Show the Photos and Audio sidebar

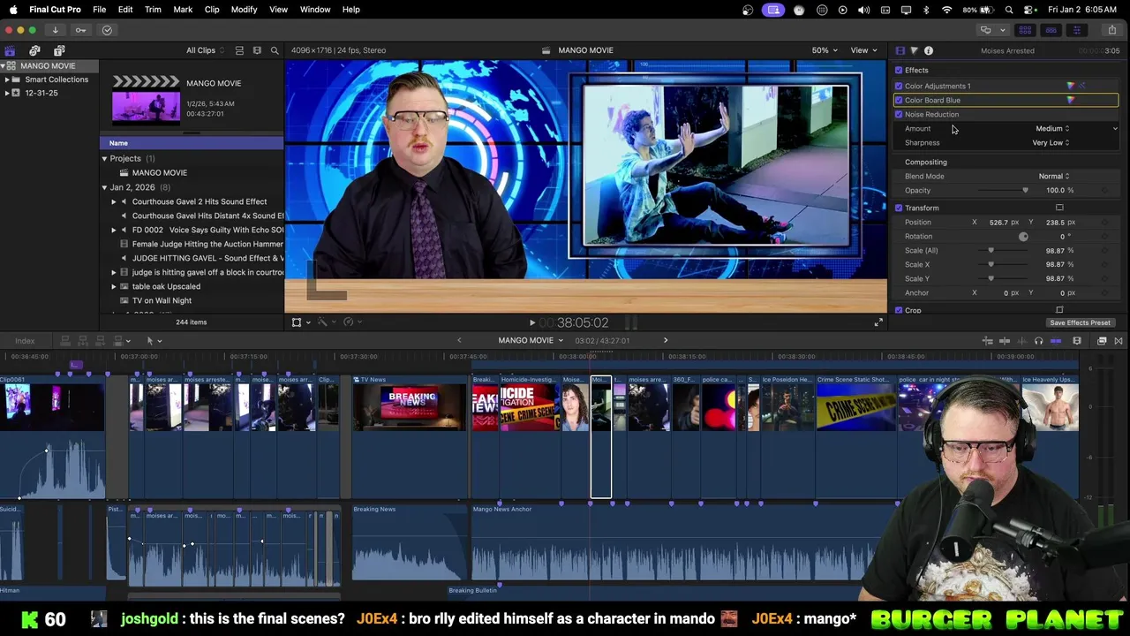coord(34,50)
